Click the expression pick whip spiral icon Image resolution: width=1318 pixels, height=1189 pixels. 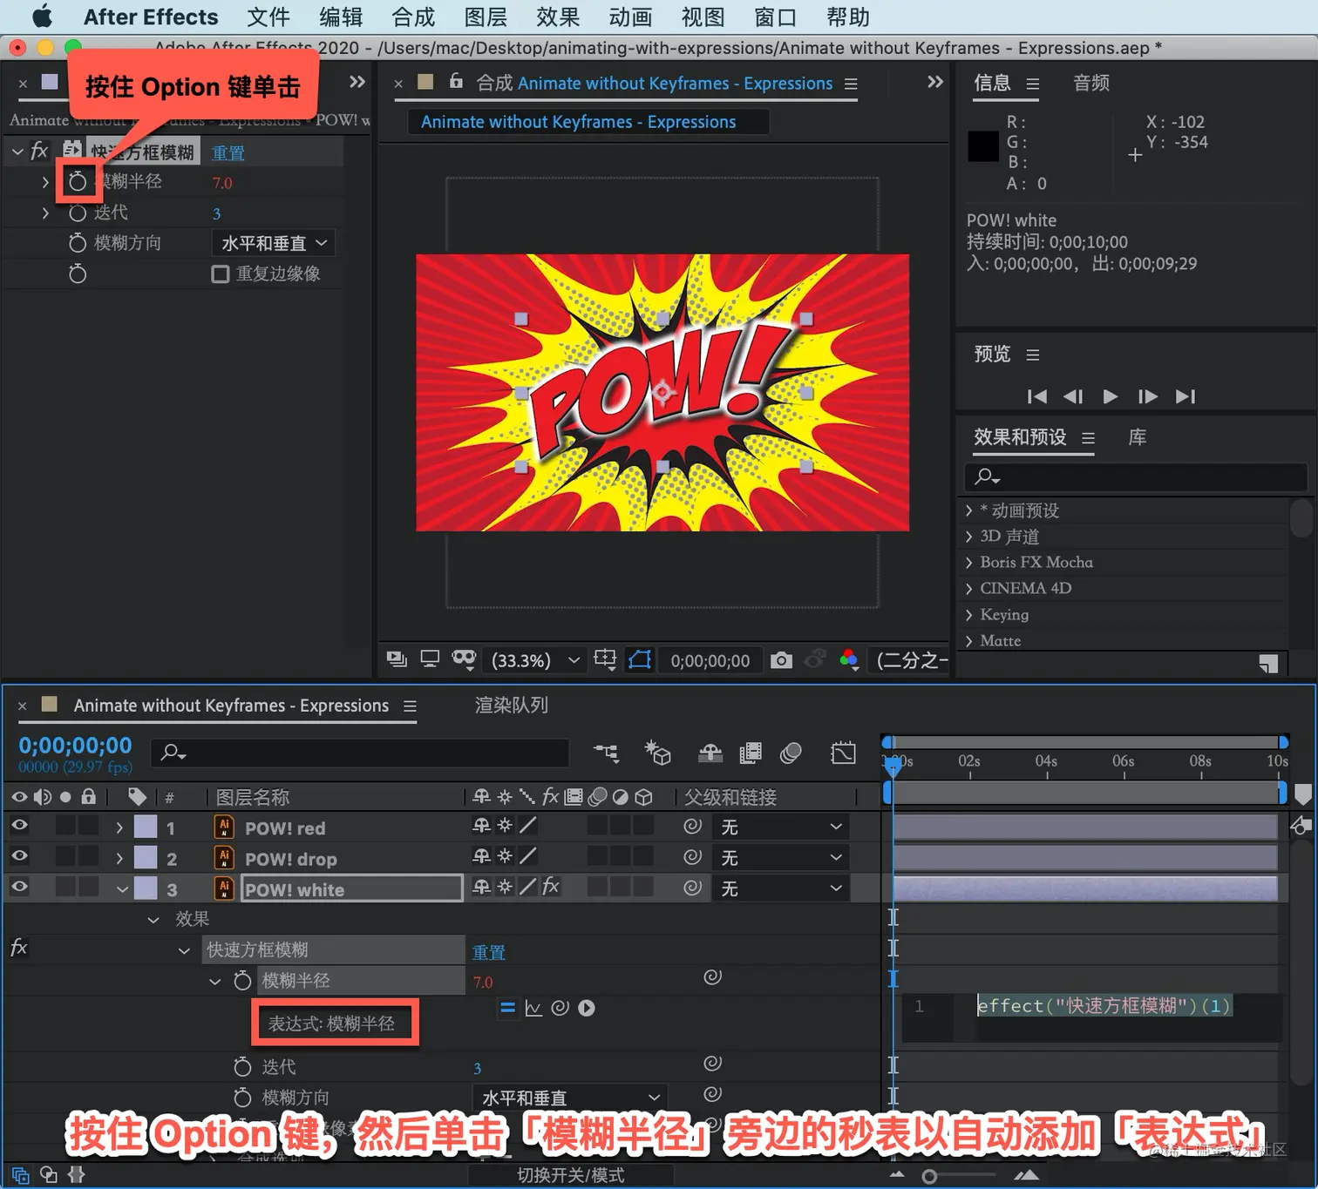click(560, 1008)
